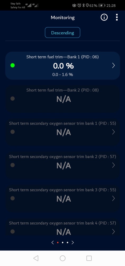Toggle gray dot for oxygen sensor trim bank 1
The image size is (125, 266).
click(x=12, y=132)
